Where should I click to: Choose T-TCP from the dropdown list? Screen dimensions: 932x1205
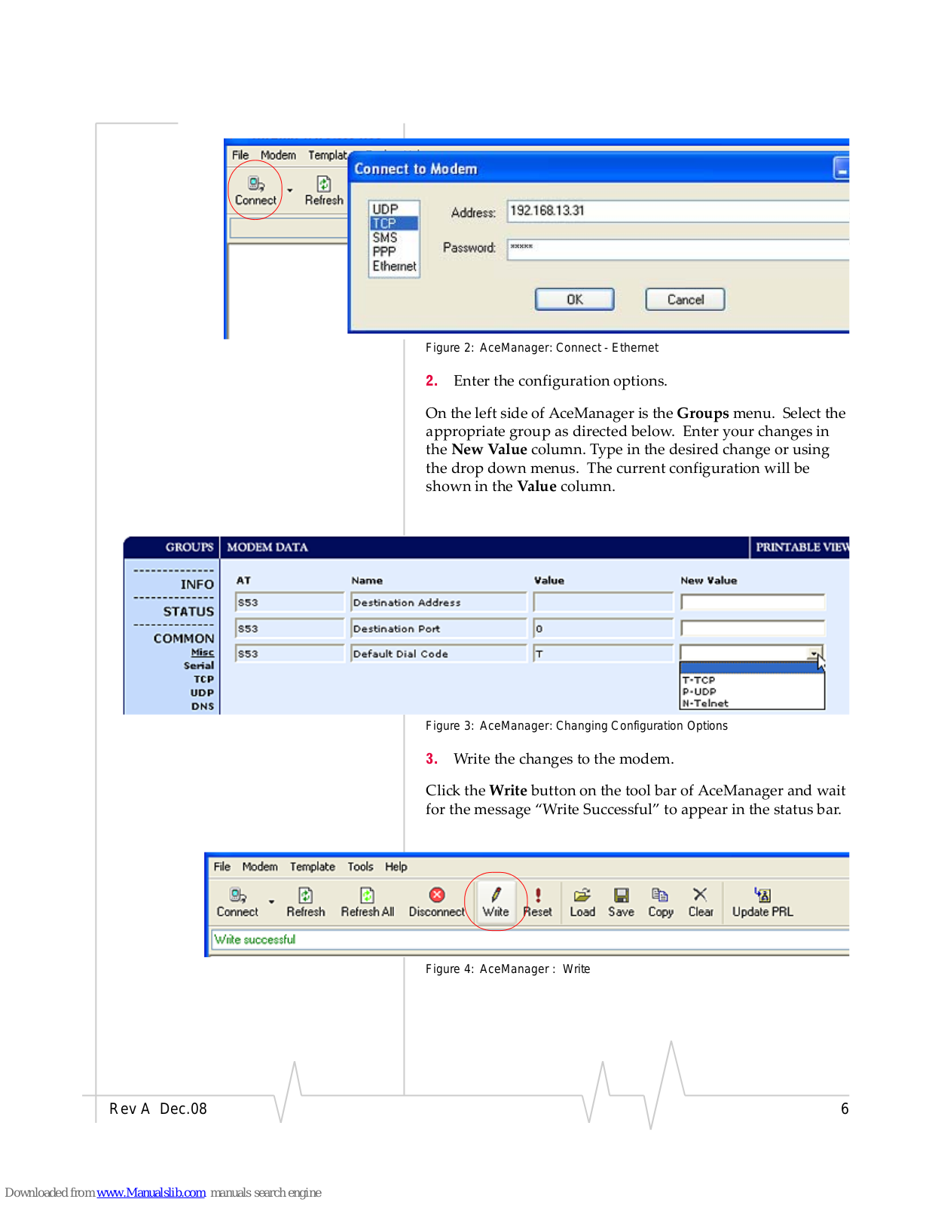point(752,680)
